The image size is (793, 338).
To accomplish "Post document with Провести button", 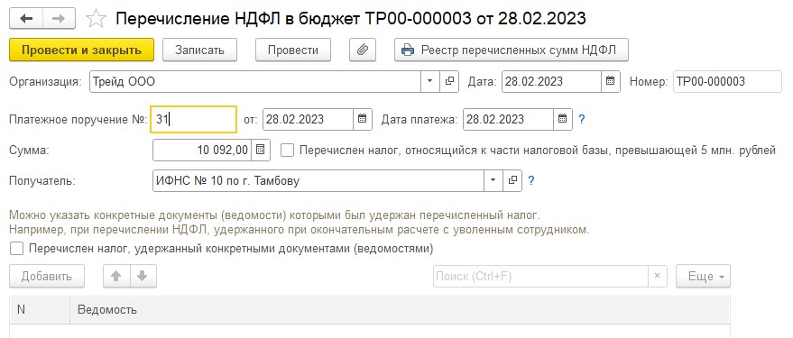I will (x=293, y=50).
